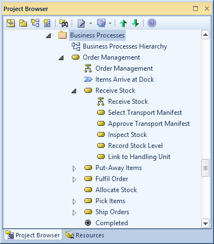Select Approve Transport Manifest in tree
Viewport: 214px width, 244px height.
(149, 124)
